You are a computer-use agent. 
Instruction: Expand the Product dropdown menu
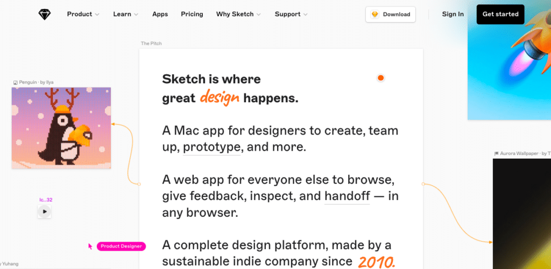83,15
